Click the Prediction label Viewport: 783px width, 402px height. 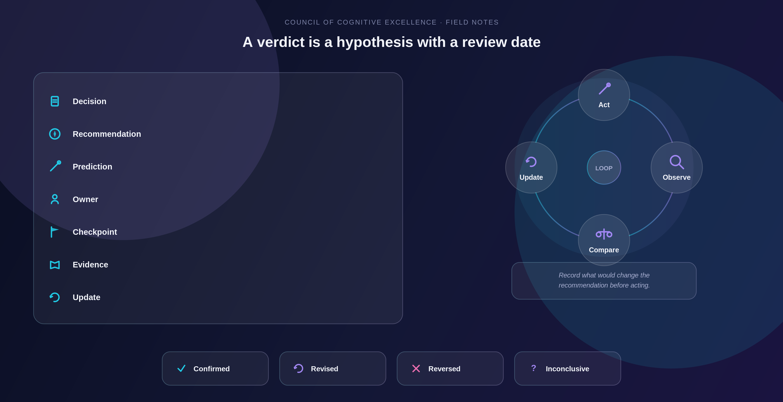92,167
